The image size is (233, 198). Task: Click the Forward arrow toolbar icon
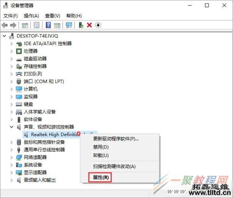(x=13, y=25)
